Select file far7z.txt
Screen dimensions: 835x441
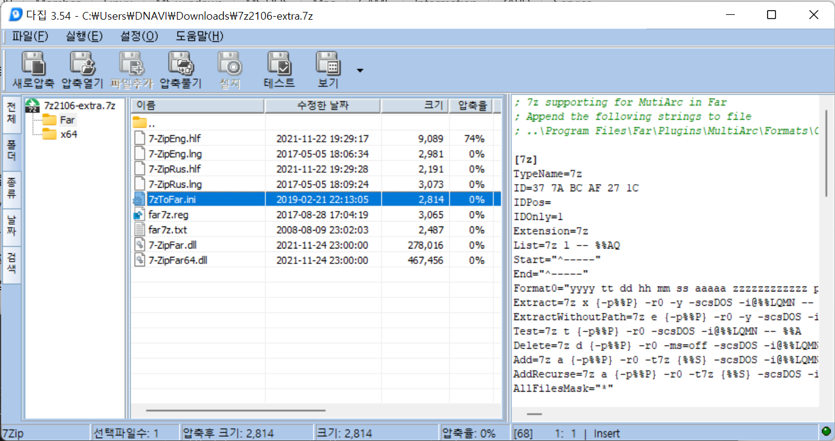167,230
